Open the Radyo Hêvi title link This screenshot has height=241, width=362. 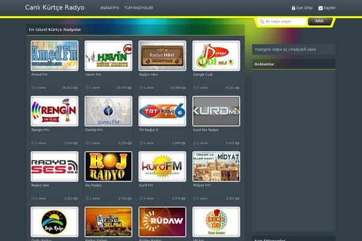pyautogui.click(x=148, y=75)
